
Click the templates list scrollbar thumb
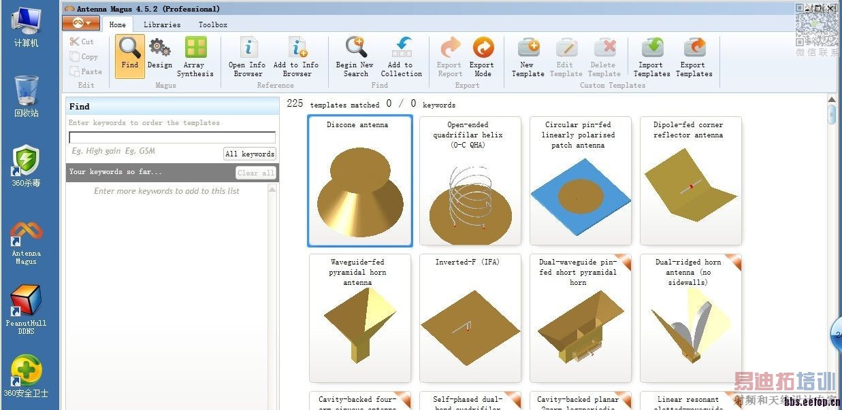(x=832, y=115)
